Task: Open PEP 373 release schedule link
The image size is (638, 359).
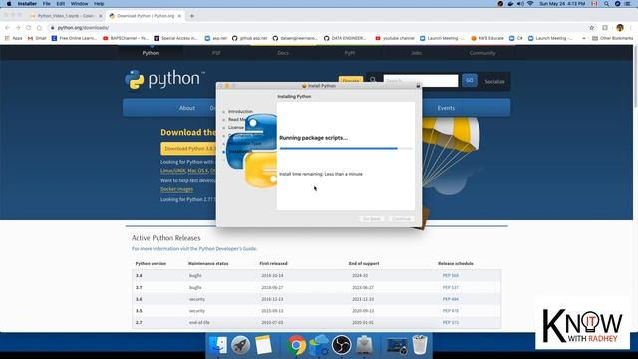Action: point(450,323)
